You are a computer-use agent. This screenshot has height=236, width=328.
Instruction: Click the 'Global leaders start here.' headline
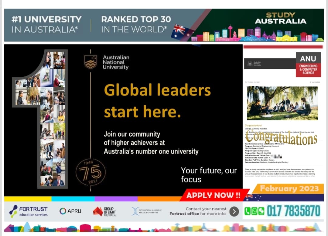point(157,101)
